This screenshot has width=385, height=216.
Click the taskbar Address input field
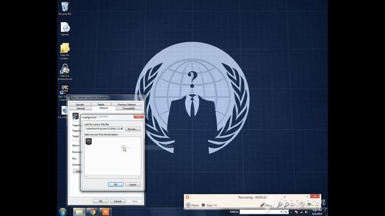click(260, 212)
